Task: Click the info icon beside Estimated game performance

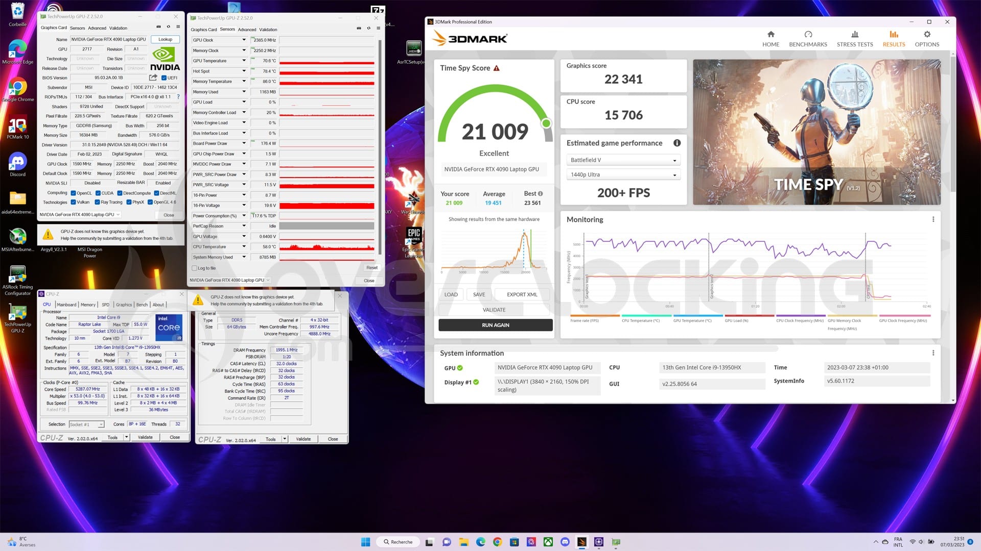Action: [676, 143]
